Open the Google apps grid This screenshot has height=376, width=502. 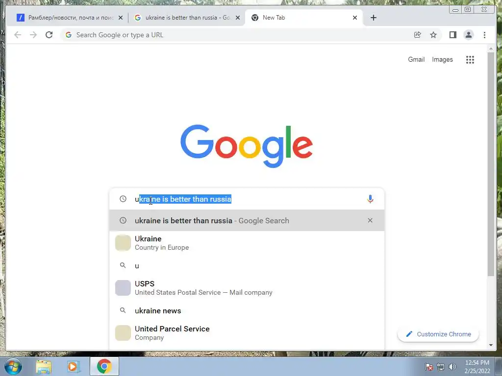[470, 59]
